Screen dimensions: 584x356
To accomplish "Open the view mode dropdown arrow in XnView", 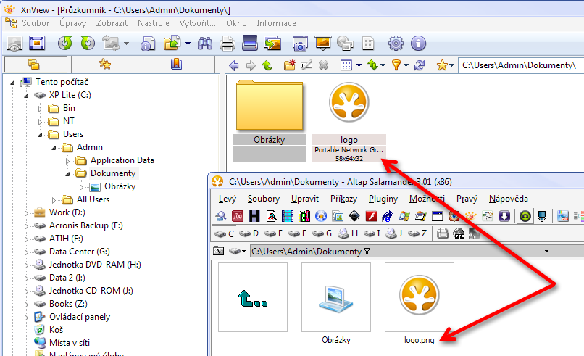I will point(359,65).
